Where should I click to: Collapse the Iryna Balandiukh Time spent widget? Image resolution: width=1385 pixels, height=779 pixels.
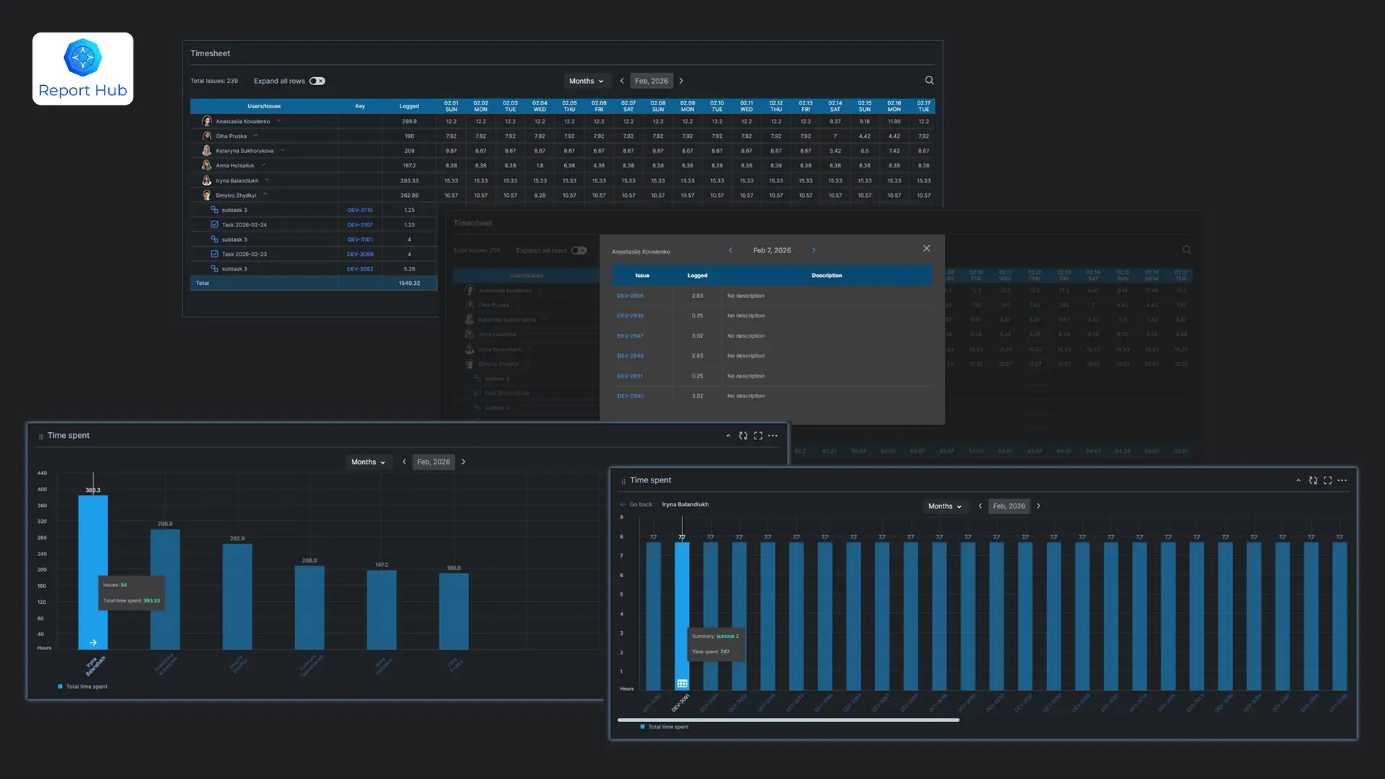1298,480
